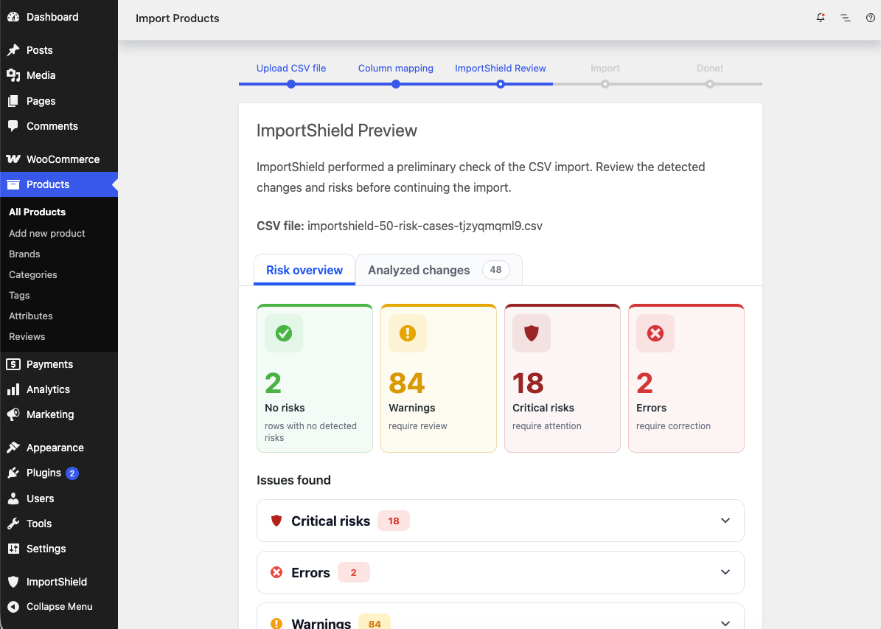Click the Tools wrench icon
The image size is (881, 629).
click(x=13, y=524)
